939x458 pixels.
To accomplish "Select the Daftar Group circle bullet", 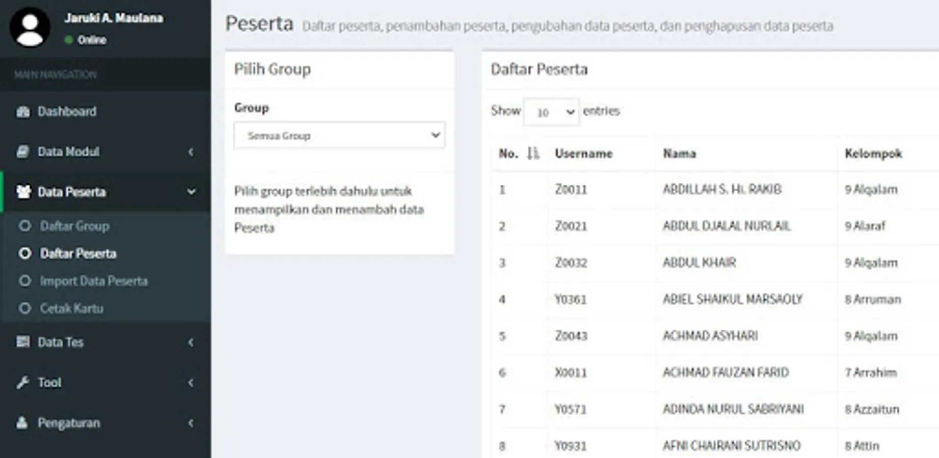I will (25, 226).
